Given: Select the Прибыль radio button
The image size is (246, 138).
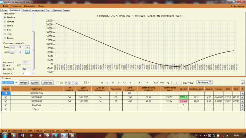Looking at the screenshot, I should (x=5, y=18).
